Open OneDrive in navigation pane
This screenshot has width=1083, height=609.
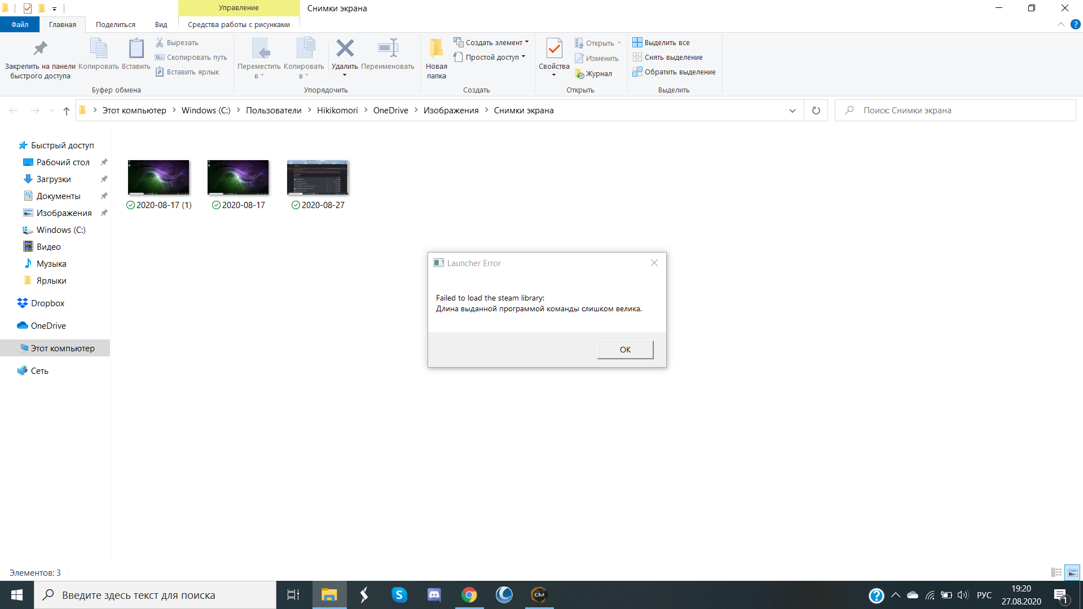[48, 325]
